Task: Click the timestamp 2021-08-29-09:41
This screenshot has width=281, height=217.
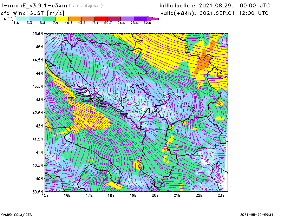Action: (256, 215)
